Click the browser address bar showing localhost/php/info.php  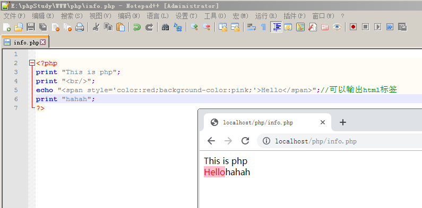click(x=340, y=141)
